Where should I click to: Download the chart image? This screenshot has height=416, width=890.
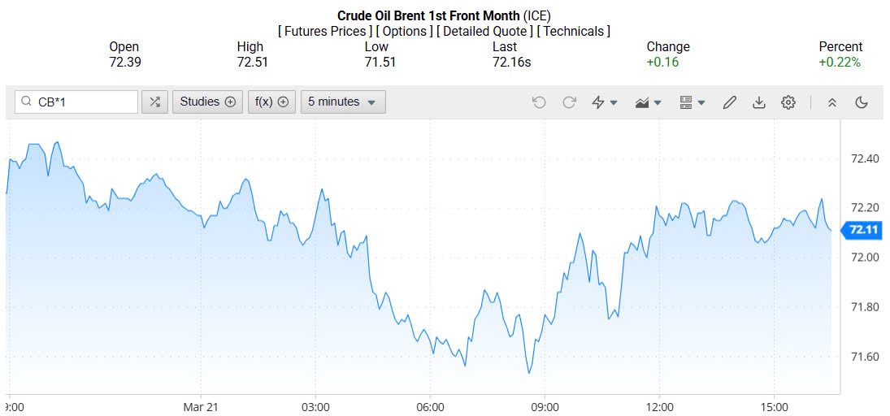(x=759, y=102)
